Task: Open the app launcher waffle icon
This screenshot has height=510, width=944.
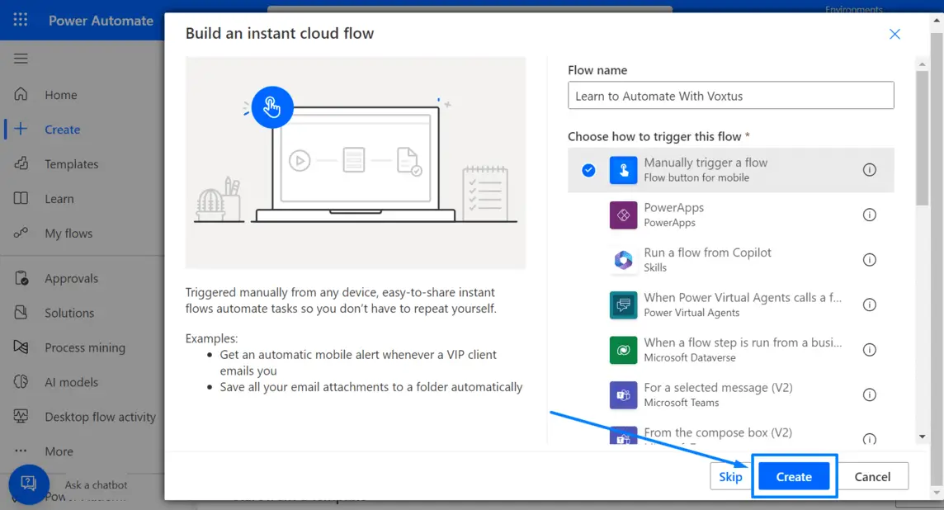Action: click(21, 20)
